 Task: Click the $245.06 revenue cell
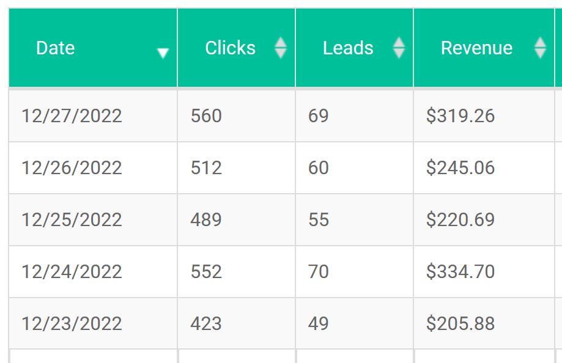tap(460, 167)
